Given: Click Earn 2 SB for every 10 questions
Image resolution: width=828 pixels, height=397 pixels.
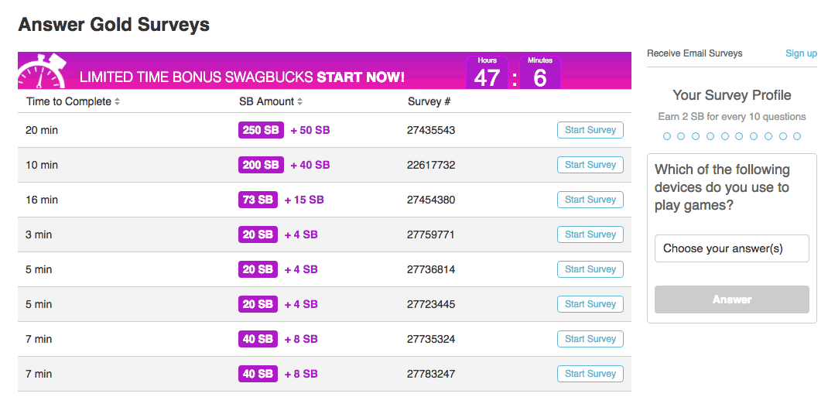Looking at the screenshot, I should [732, 117].
